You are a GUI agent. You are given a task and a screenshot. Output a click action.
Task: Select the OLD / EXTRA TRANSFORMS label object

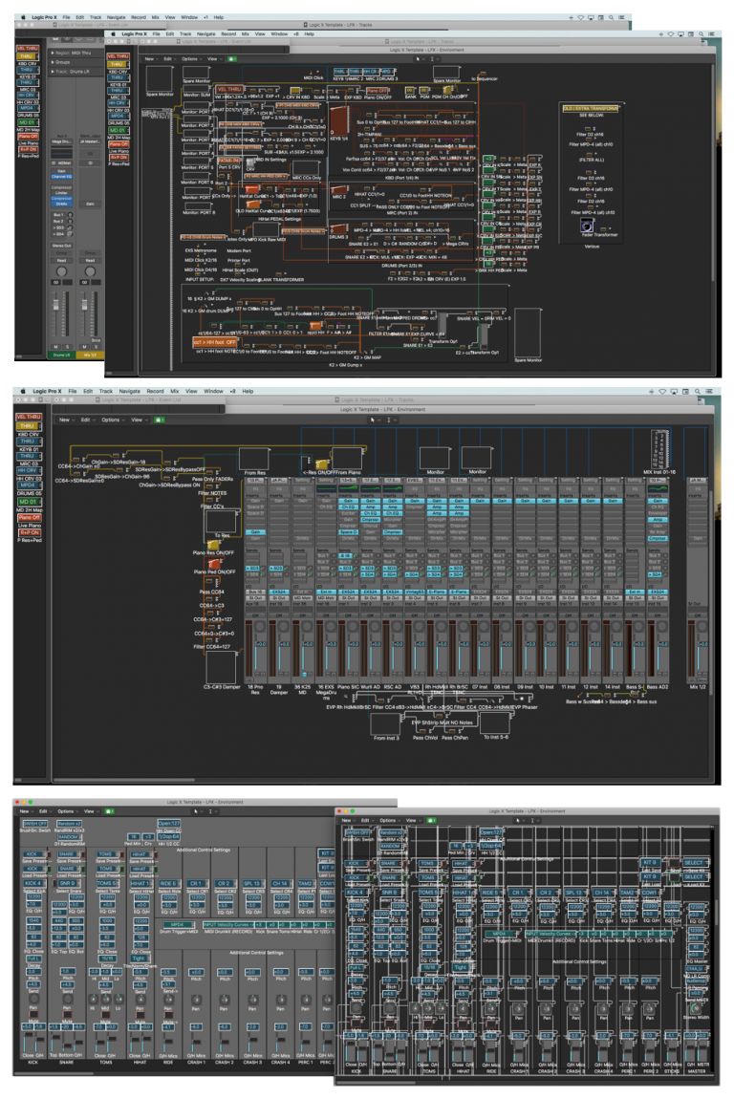pyautogui.click(x=591, y=109)
